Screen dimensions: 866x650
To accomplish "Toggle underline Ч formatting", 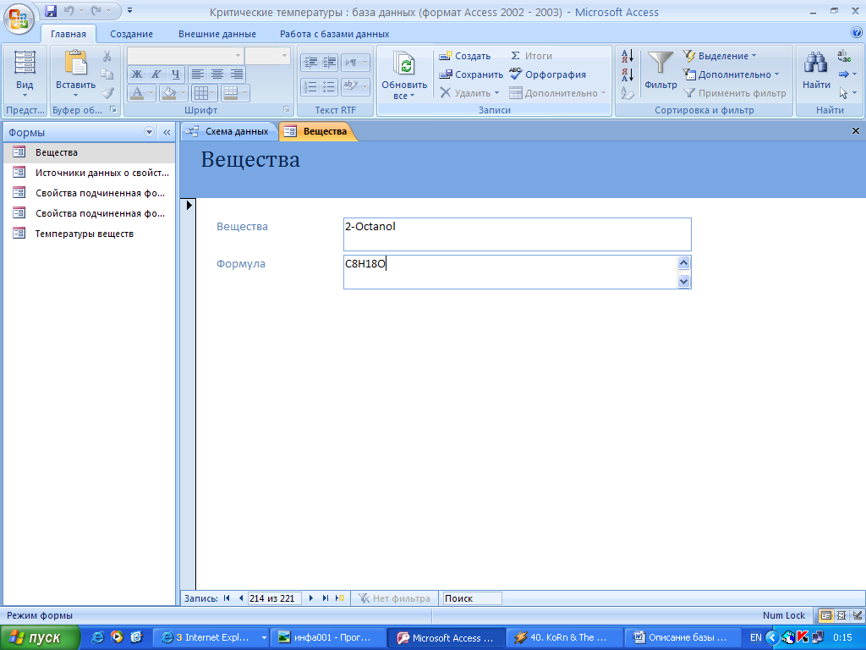I will [x=176, y=74].
